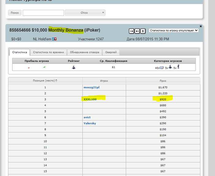
Task: Open player Valersky profile
Action: 90,123
